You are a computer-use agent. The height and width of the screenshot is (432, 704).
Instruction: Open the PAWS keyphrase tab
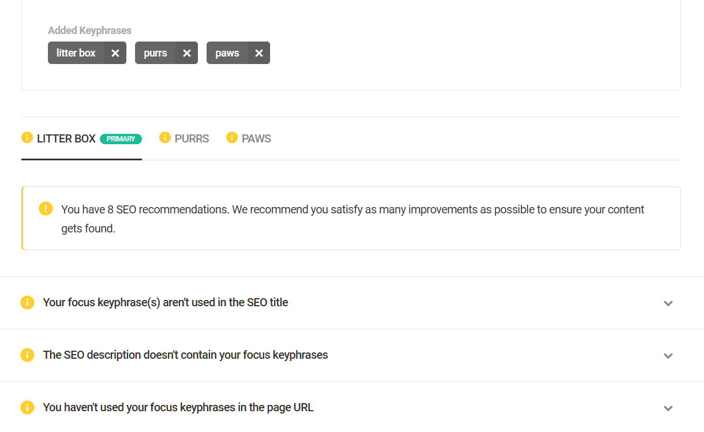click(x=256, y=139)
